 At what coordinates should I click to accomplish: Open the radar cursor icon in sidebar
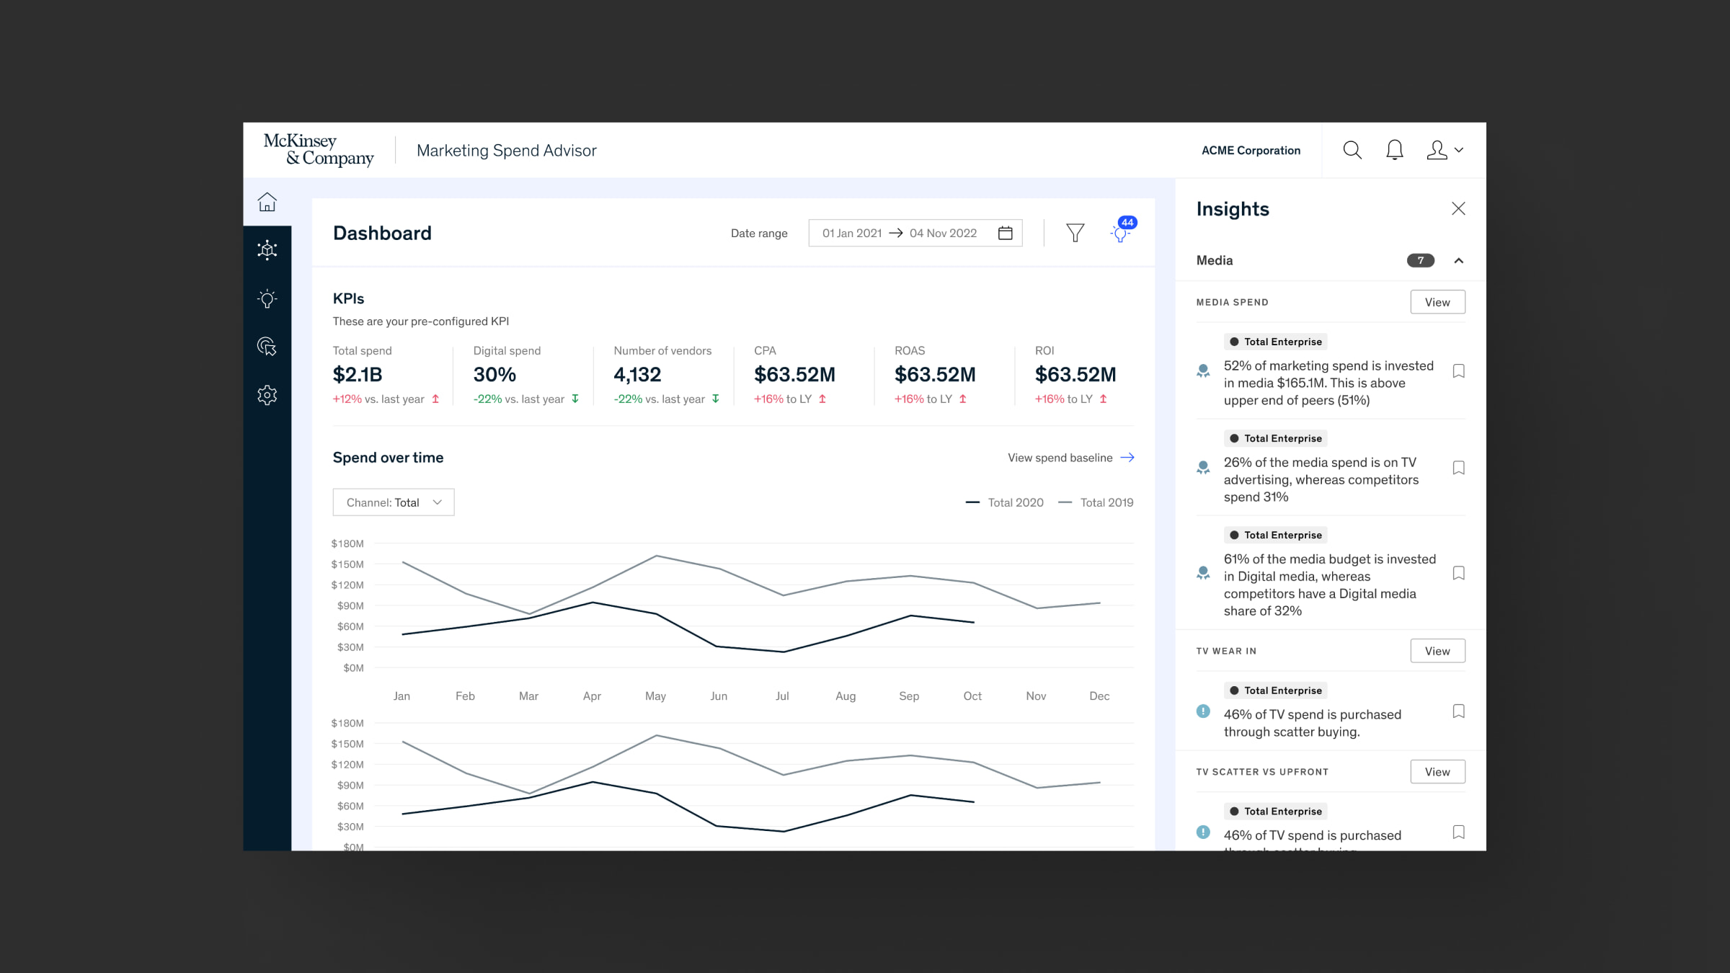tap(267, 347)
